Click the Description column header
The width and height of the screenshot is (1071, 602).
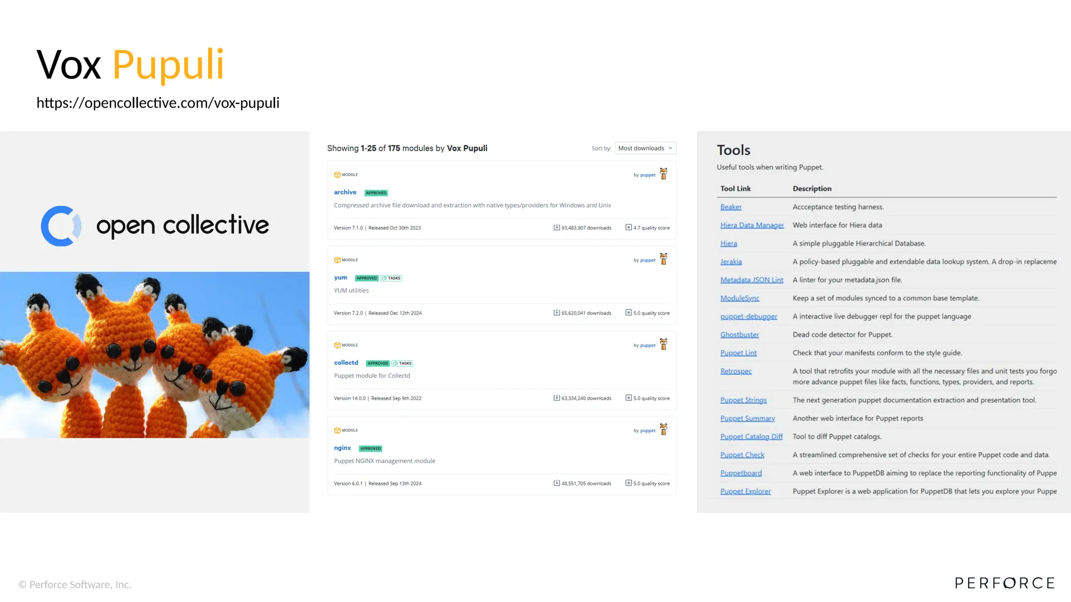coord(812,189)
